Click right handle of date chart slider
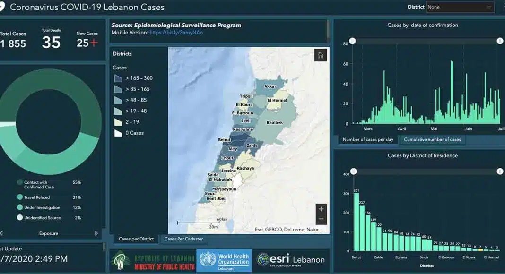 [x=500, y=41]
